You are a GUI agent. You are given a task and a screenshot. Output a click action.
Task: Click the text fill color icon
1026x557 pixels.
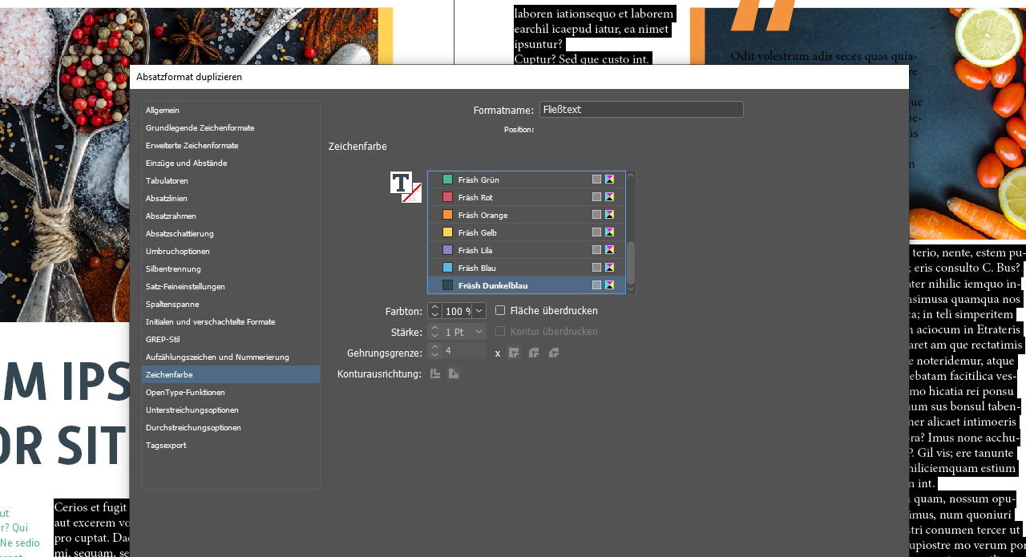(x=400, y=182)
